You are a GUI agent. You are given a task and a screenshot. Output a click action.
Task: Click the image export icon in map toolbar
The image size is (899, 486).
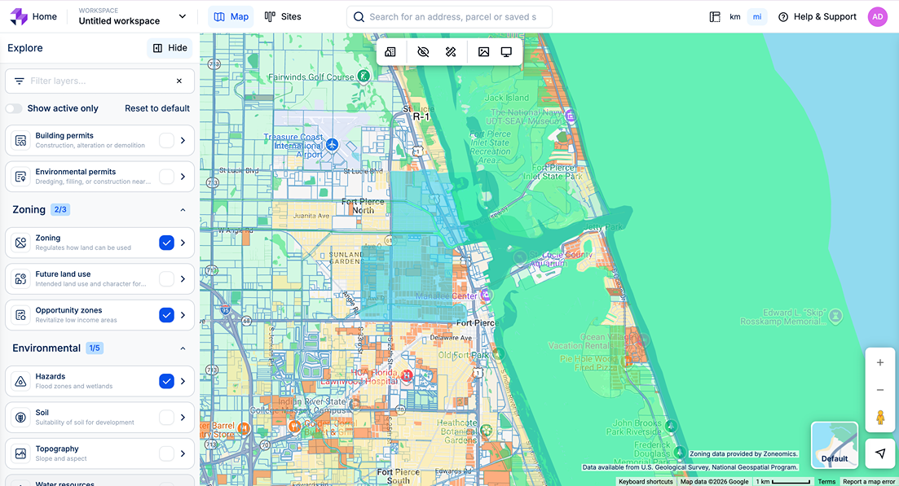click(x=483, y=52)
